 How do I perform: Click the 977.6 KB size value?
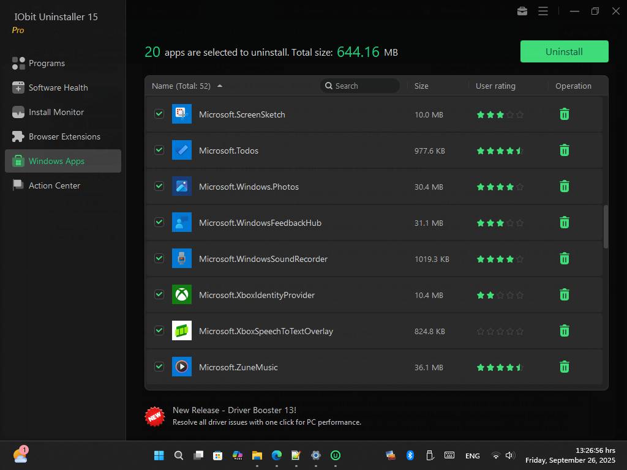point(429,151)
